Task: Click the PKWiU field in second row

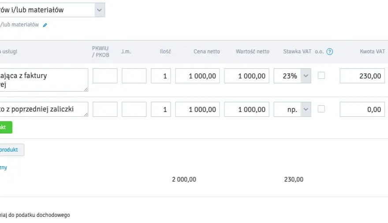Action: [105, 109]
